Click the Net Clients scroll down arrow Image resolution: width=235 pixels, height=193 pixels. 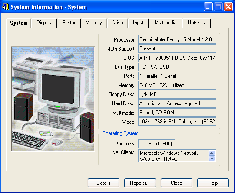coord(212,158)
